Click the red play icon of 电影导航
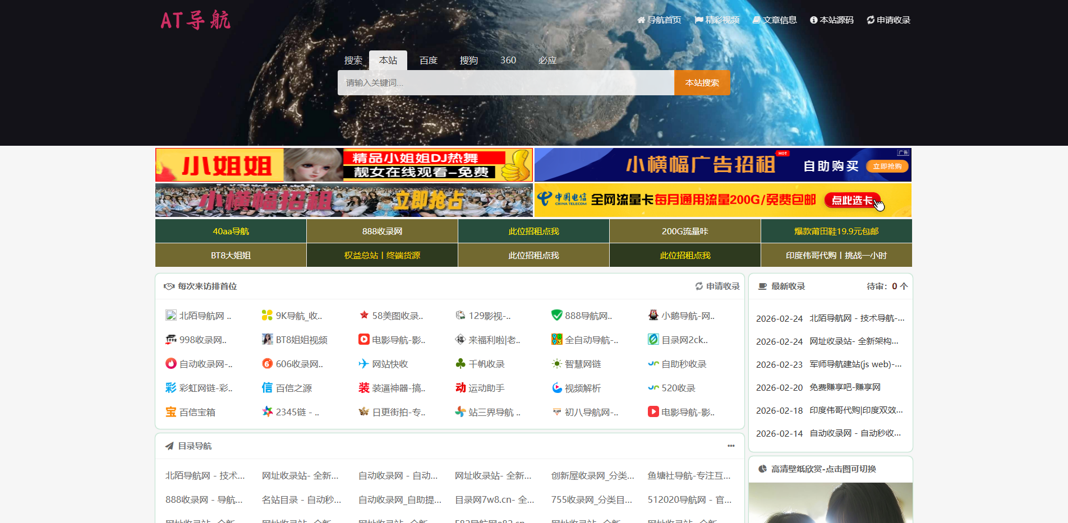 click(364, 339)
